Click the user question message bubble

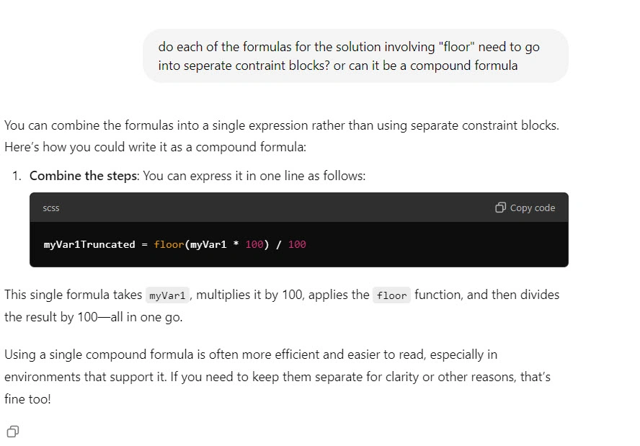point(355,55)
